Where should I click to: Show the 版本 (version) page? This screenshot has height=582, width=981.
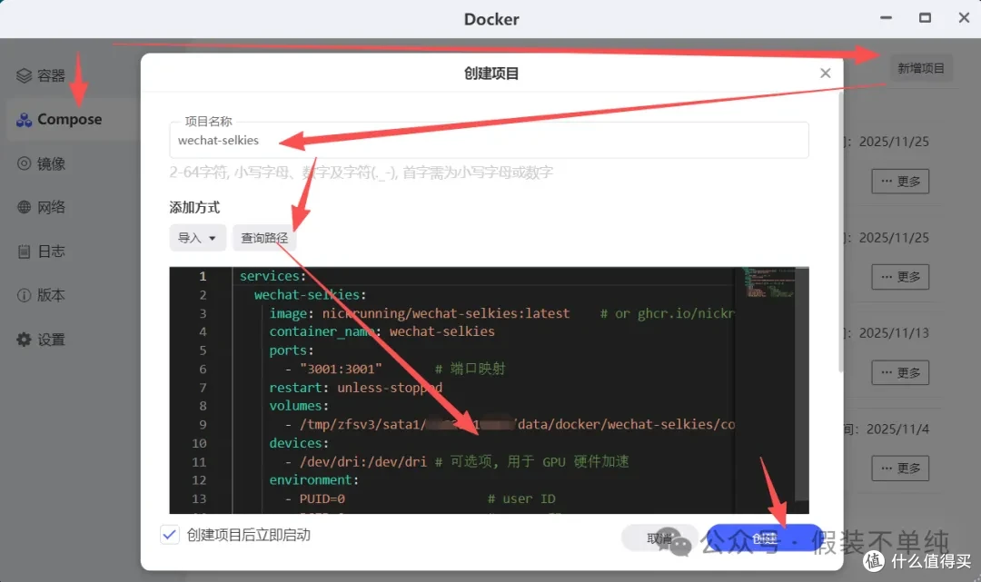(41, 295)
